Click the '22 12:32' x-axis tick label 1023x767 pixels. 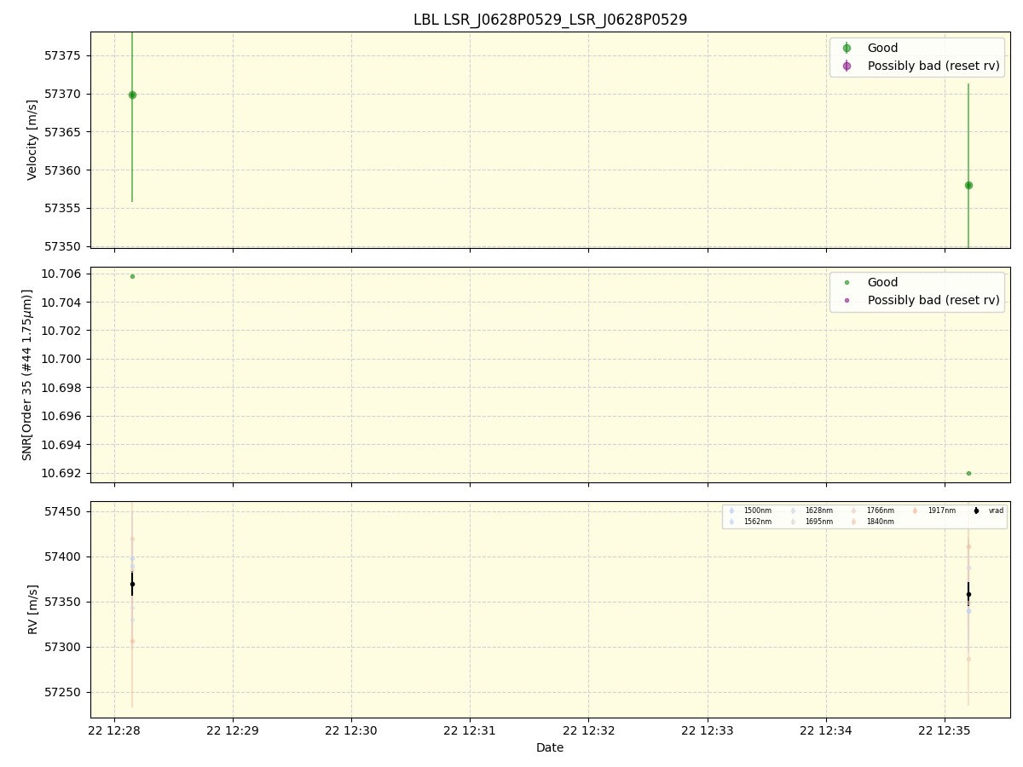(x=588, y=730)
